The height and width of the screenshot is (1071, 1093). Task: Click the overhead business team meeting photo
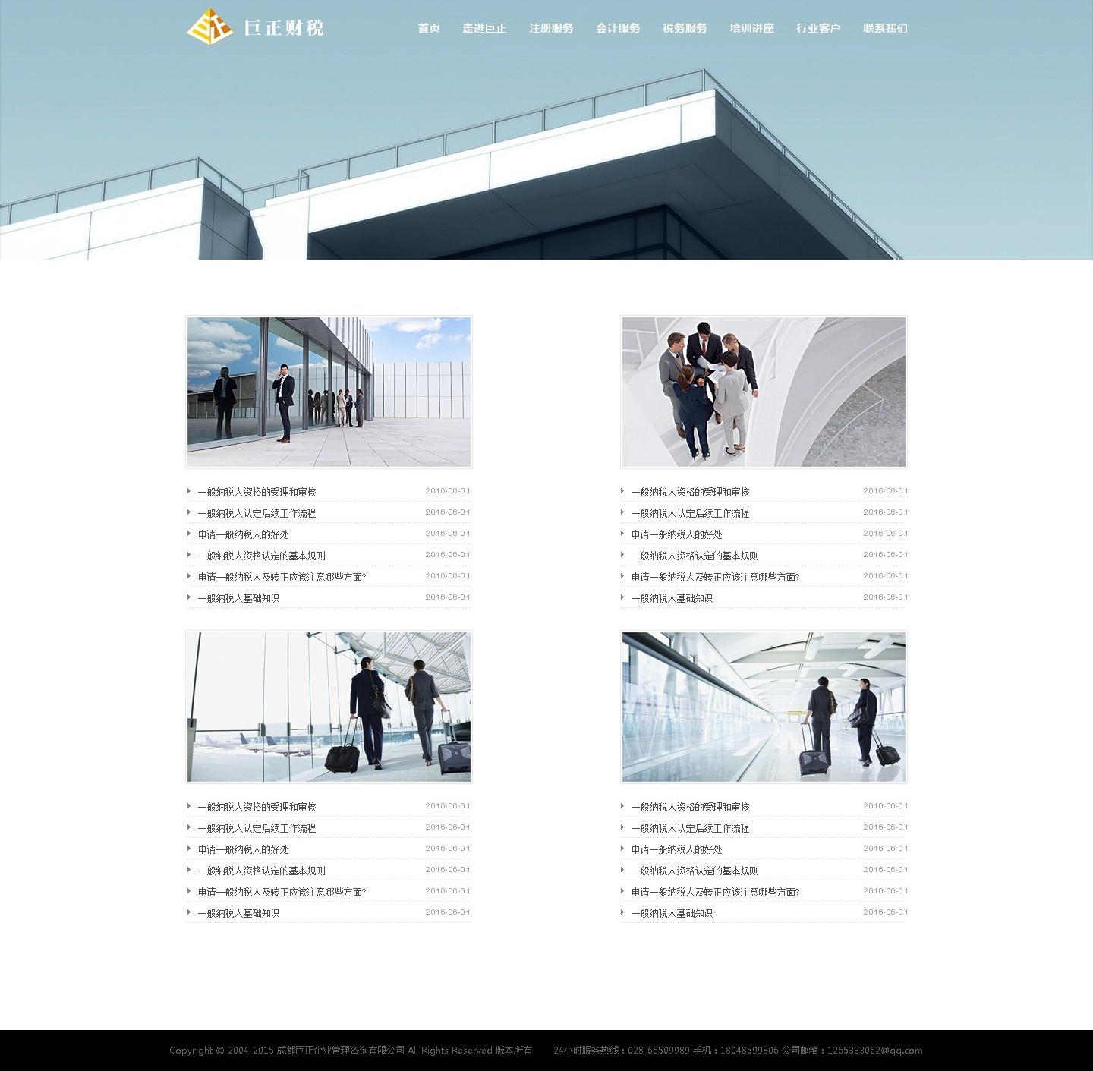click(764, 392)
